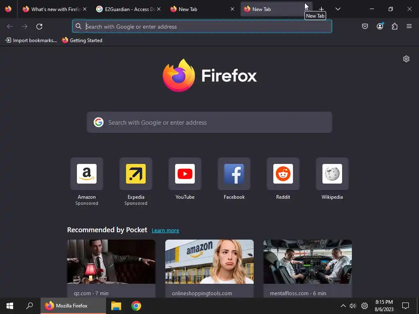
Task: Open the onlineshoppingtools.com article thumbnail
Action: [209, 262]
